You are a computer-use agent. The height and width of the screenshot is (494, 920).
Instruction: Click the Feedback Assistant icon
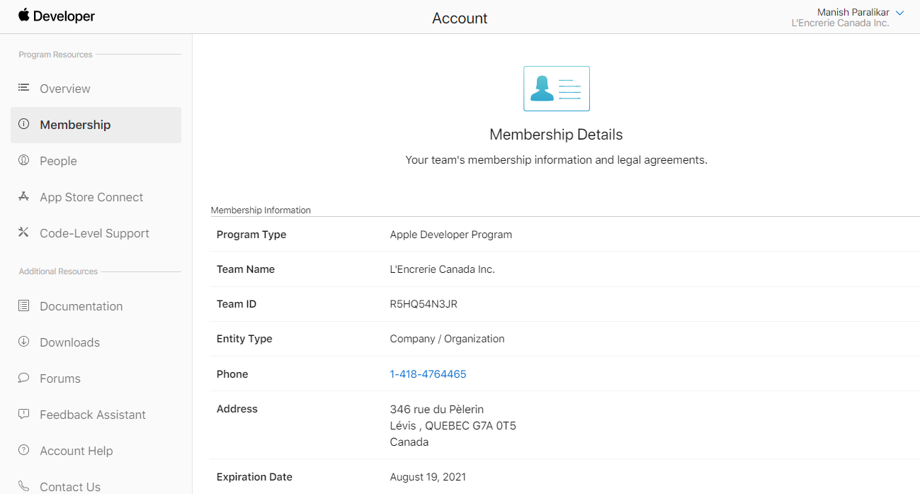point(24,414)
